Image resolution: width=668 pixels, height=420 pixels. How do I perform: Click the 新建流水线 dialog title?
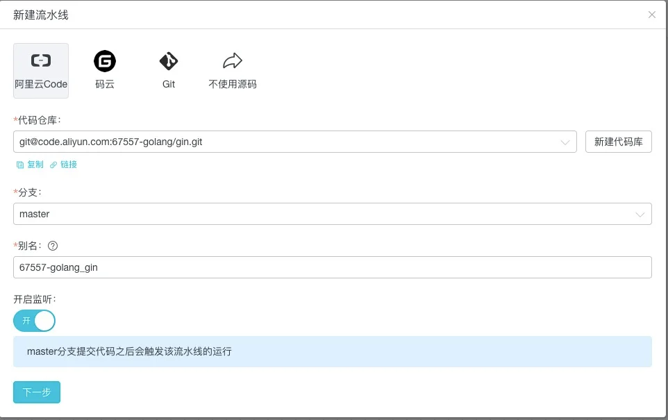[x=41, y=15]
